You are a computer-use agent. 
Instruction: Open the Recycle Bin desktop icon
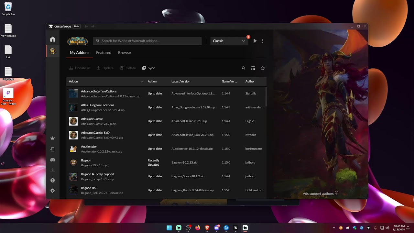point(8,9)
